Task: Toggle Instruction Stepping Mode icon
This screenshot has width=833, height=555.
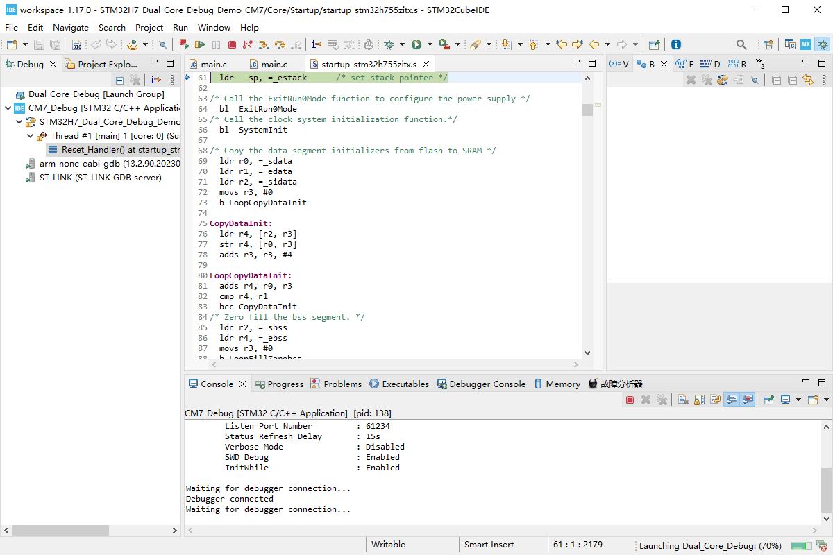Action: [x=317, y=44]
